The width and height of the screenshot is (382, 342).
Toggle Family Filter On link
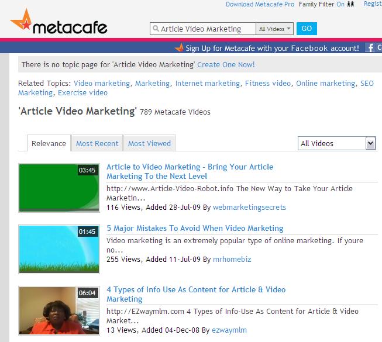click(340, 4)
